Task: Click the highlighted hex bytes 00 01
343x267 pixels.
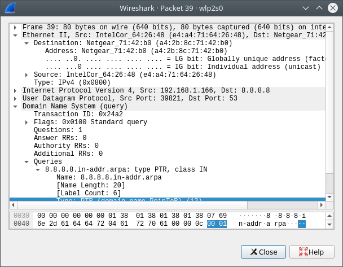Action: [217, 224]
